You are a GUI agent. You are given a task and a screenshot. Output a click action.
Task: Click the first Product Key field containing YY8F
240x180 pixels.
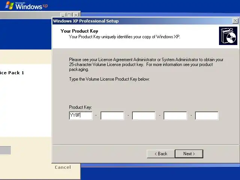81,115
